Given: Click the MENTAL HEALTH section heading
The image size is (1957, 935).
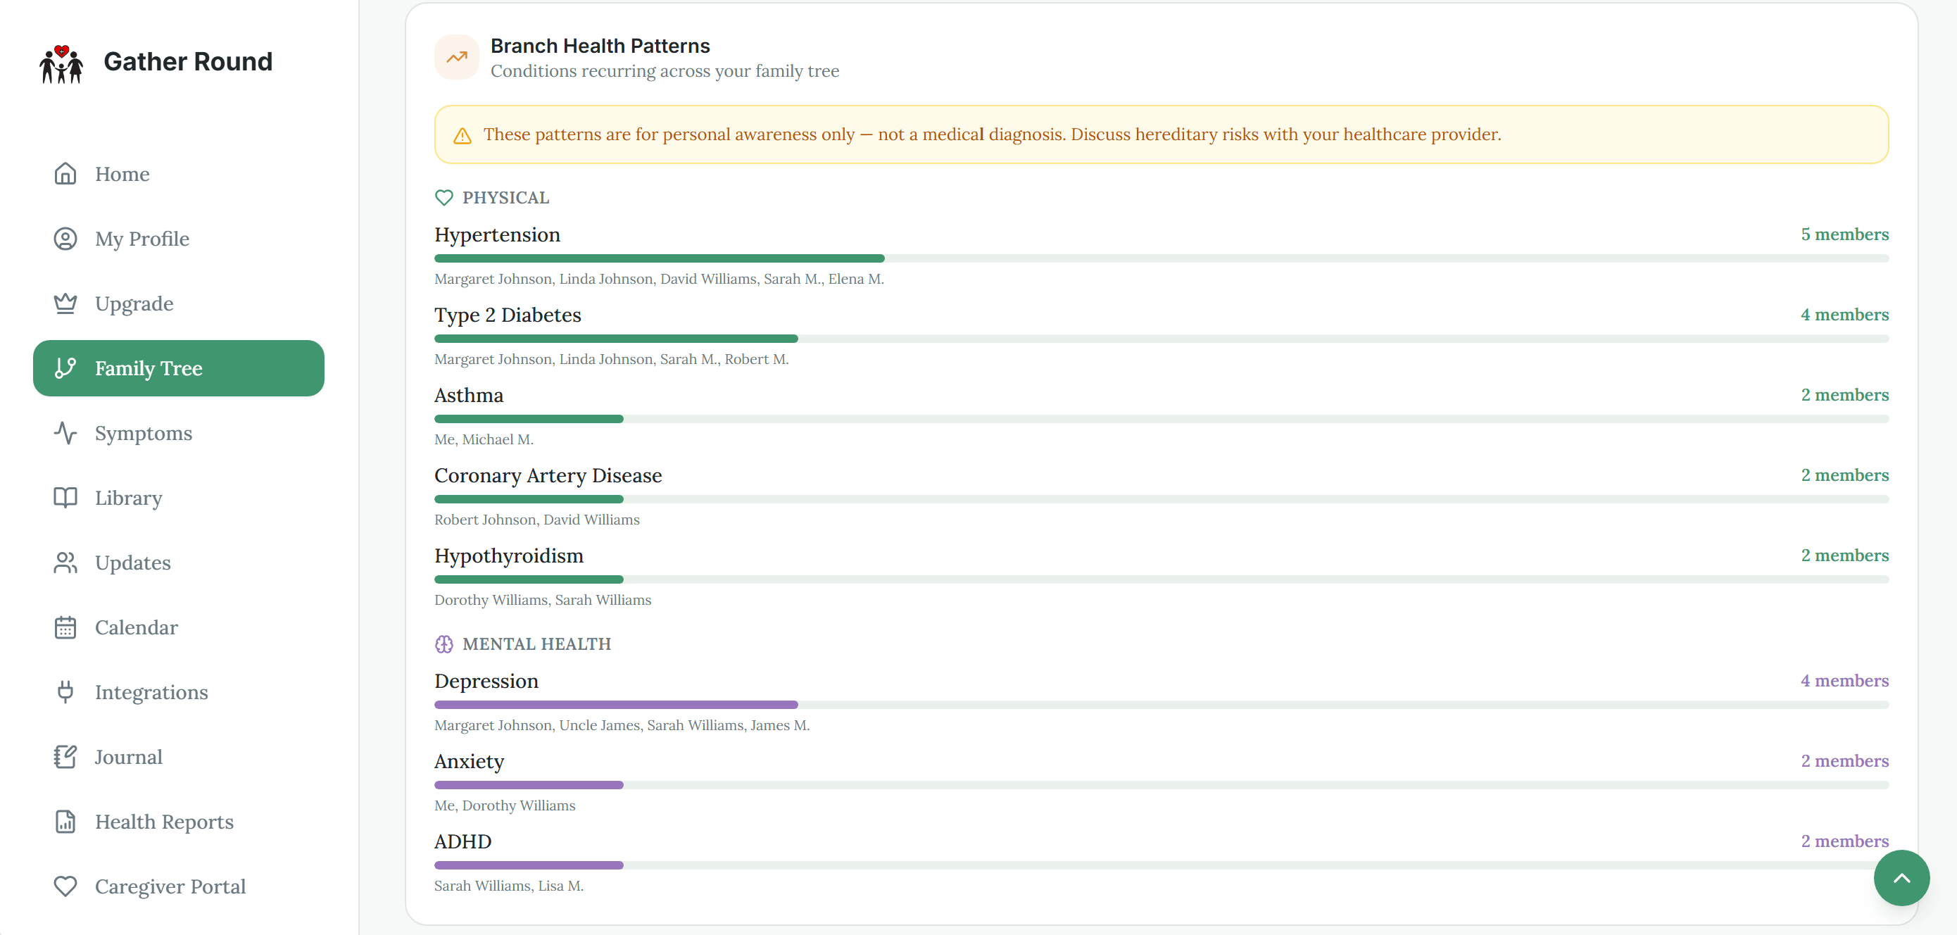Looking at the screenshot, I should coord(536,644).
